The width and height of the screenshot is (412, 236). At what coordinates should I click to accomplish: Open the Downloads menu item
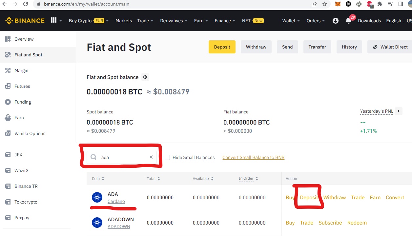coord(369,21)
